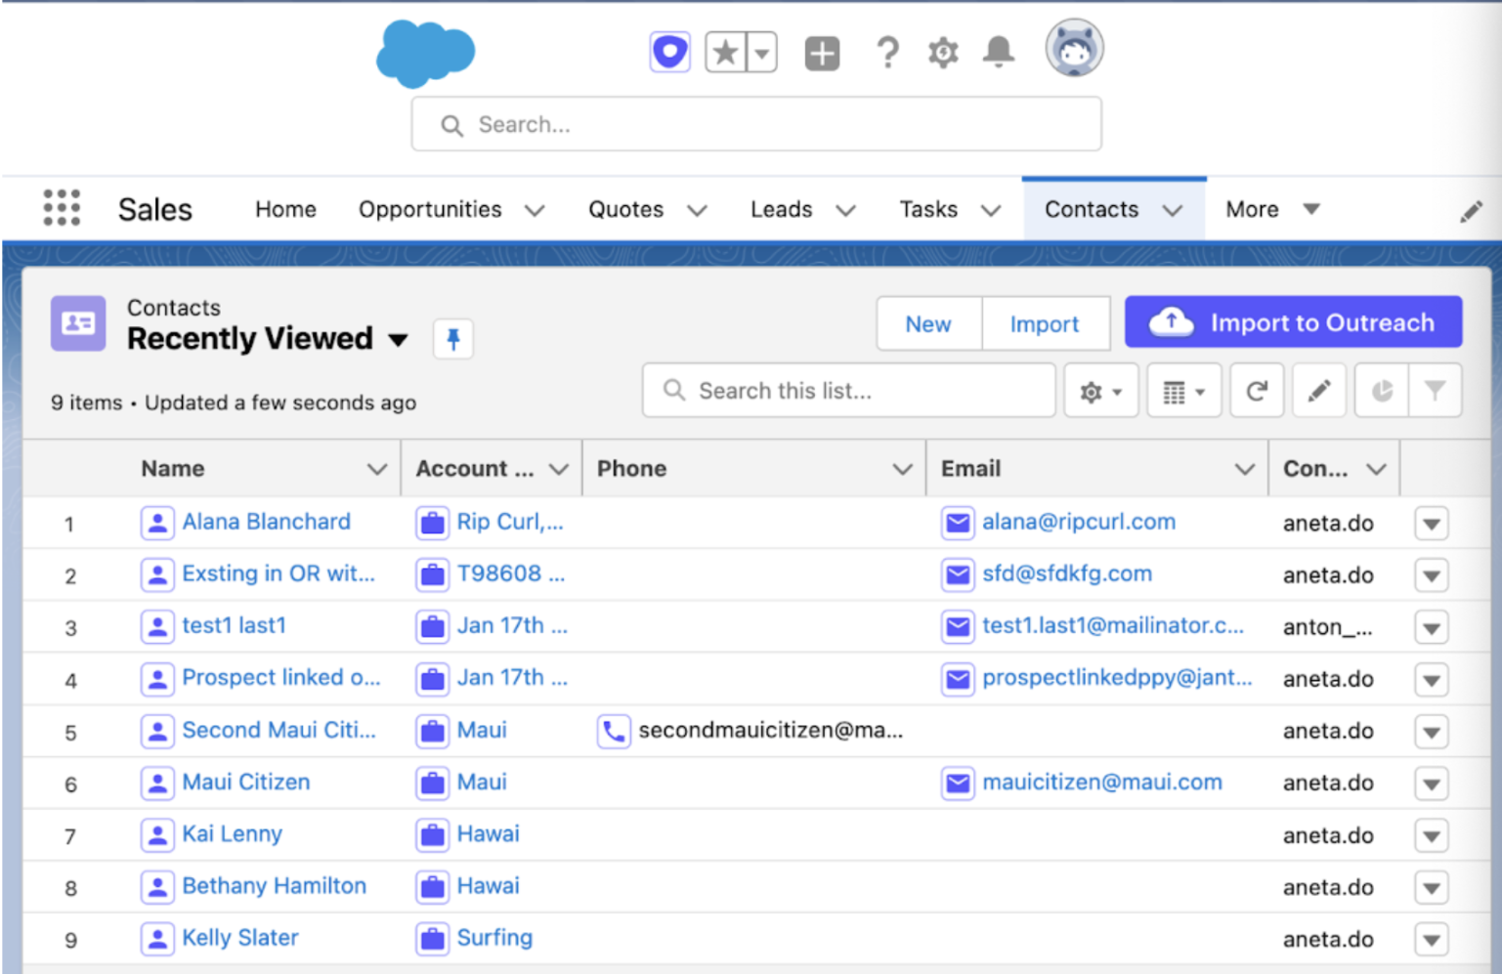Image resolution: width=1502 pixels, height=974 pixels.
Task: Click the Contacts object icon
Action: (78, 323)
